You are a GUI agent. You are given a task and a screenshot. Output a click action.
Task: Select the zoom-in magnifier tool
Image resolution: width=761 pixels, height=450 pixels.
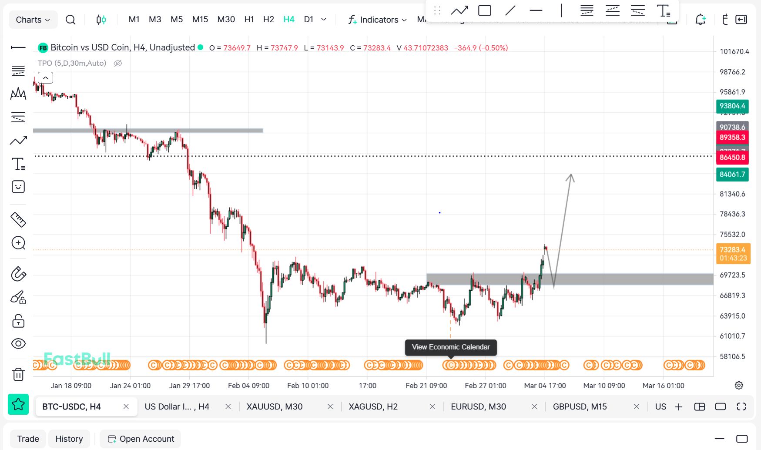18,243
